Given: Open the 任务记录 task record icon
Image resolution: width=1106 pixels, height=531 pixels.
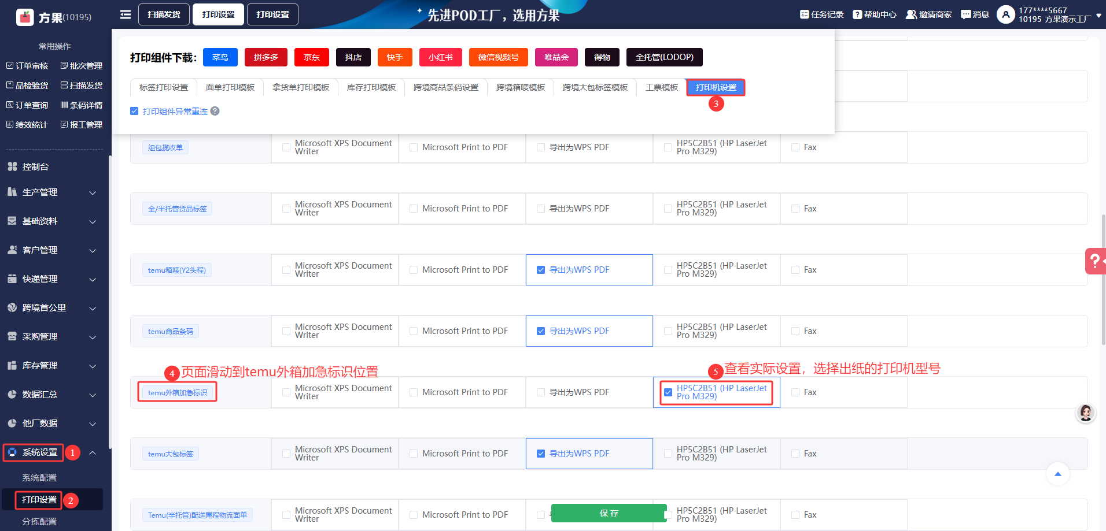Looking at the screenshot, I should point(804,14).
